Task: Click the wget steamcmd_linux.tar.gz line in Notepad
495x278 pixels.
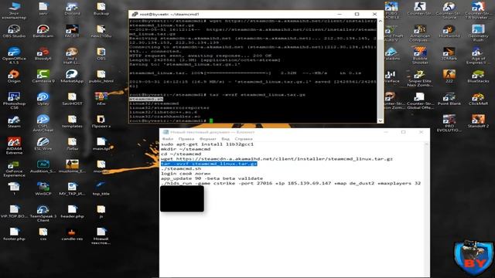Action: pos(277,159)
